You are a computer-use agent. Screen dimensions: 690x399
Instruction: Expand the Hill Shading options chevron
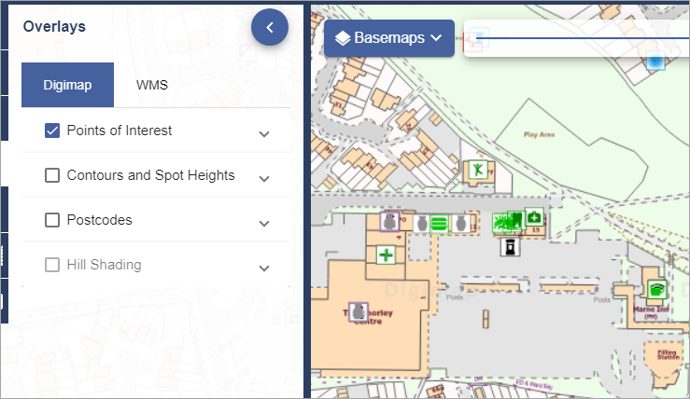click(x=264, y=268)
